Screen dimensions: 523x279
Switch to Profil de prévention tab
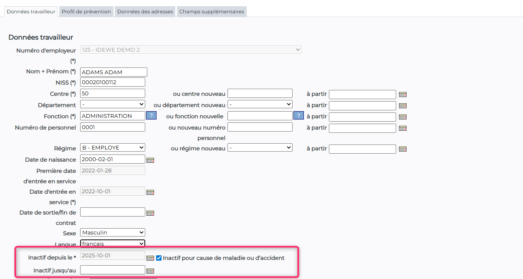[86, 12]
